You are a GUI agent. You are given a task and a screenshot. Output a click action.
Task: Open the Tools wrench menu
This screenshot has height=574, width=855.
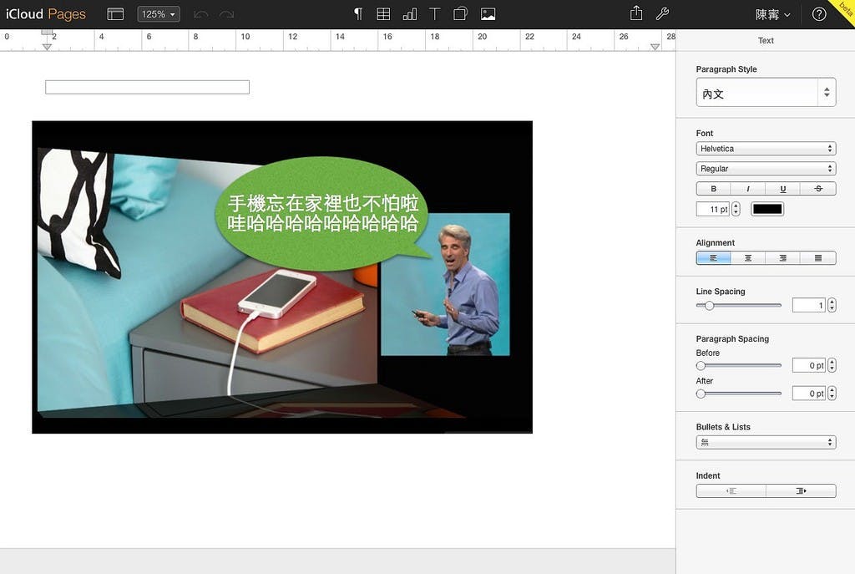click(662, 13)
